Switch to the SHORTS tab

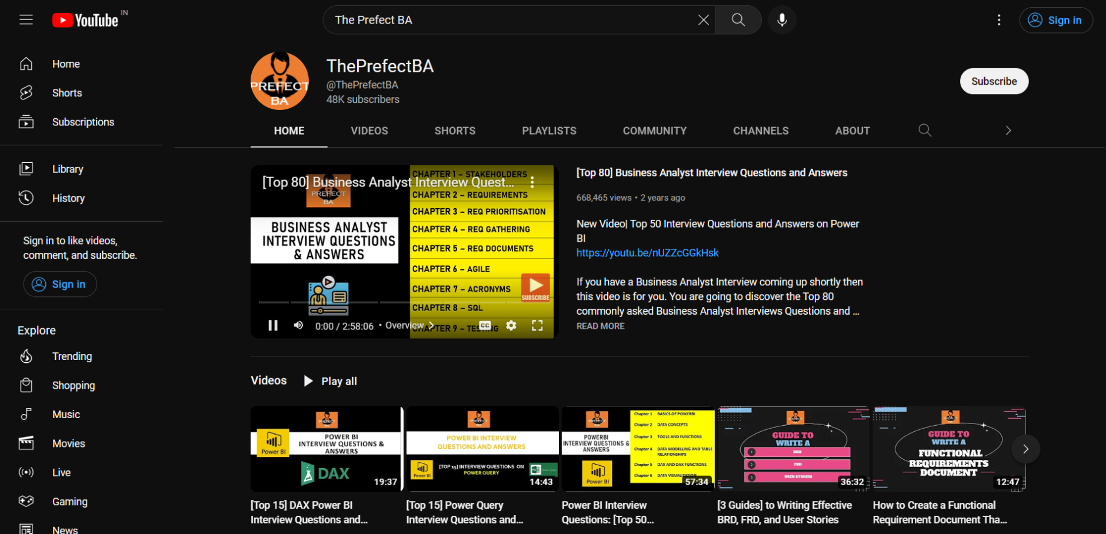455,131
